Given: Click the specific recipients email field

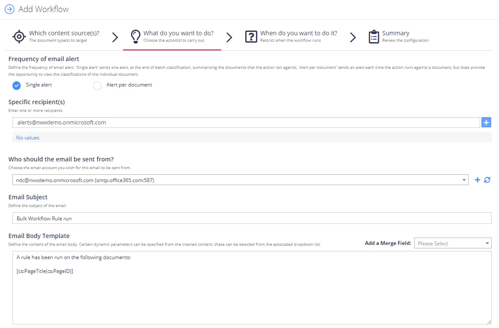Looking at the screenshot, I should pos(246,122).
